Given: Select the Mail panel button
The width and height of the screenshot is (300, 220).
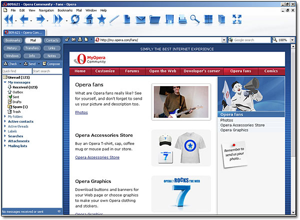Looking at the screenshot, I should click(x=33, y=40).
